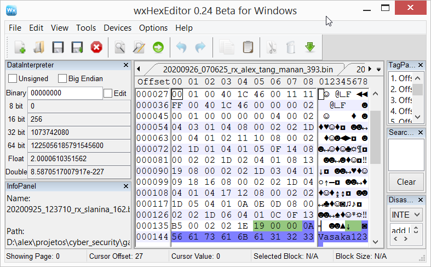Open the Tools menu
Viewport: 431px width, 267px height.
[86, 28]
